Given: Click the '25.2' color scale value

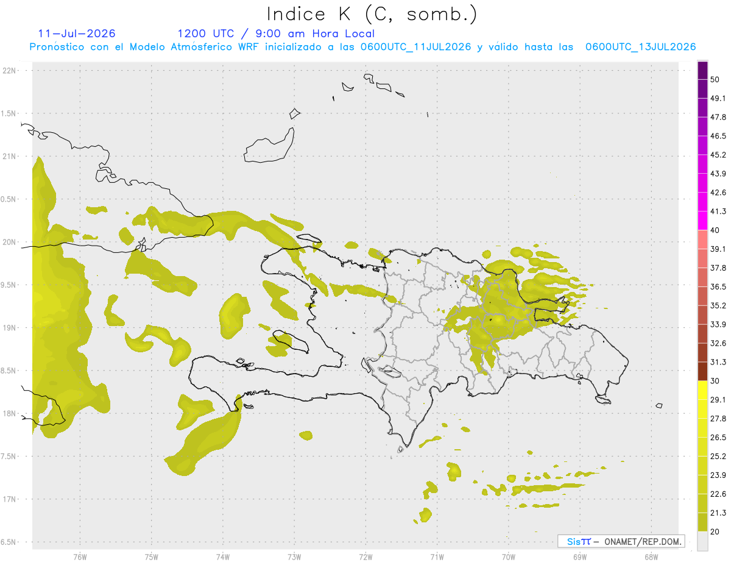Looking at the screenshot, I should coord(718,456).
